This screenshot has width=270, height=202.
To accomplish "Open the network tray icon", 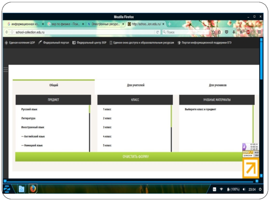I will tap(221, 189).
